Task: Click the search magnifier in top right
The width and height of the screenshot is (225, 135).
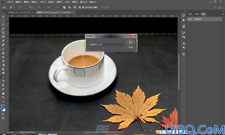Action: click(x=215, y=7)
